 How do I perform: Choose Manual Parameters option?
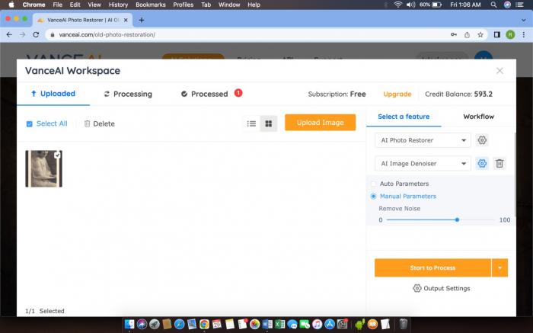coord(374,197)
